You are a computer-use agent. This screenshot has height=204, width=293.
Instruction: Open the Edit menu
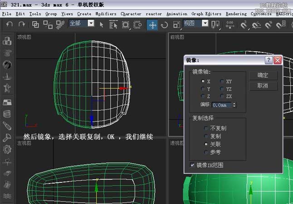coord(20,14)
